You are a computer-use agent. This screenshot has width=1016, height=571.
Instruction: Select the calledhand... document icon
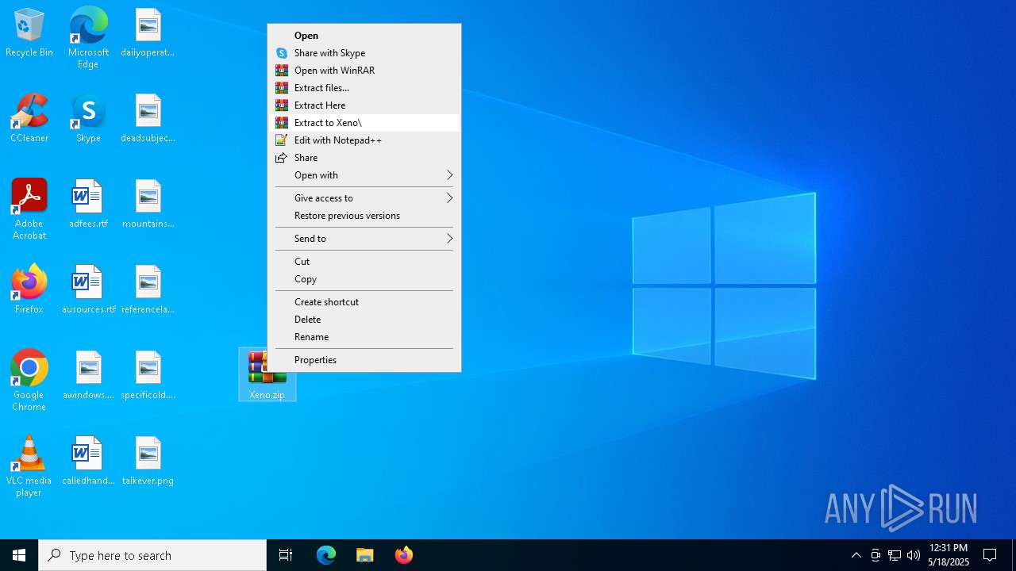(x=88, y=462)
